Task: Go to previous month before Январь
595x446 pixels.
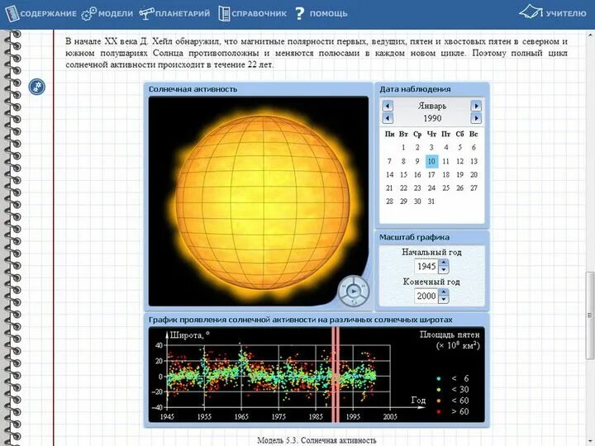Action: pyautogui.click(x=388, y=106)
